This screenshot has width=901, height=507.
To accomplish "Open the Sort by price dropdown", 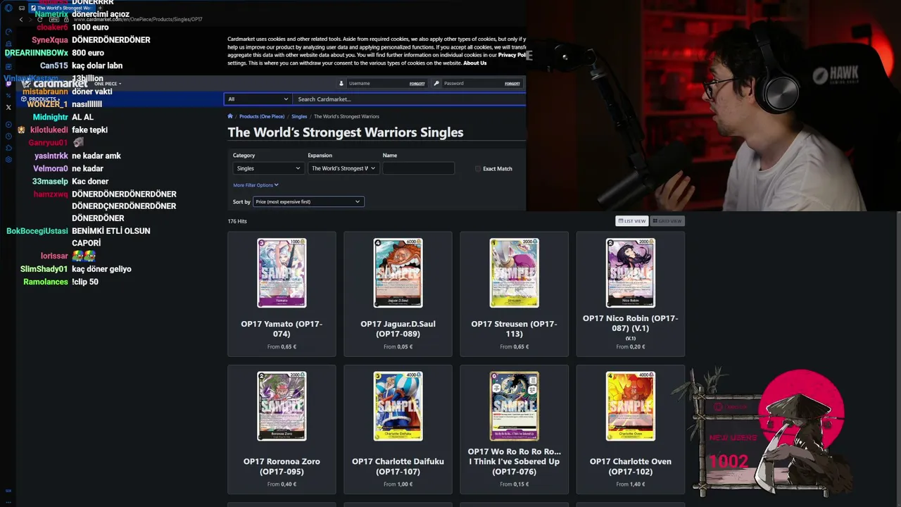I will pyautogui.click(x=308, y=202).
